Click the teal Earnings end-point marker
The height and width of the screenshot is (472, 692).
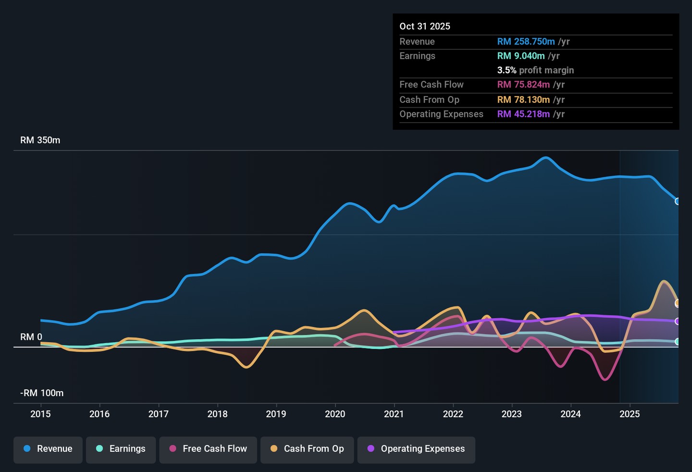(x=678, y=342)
